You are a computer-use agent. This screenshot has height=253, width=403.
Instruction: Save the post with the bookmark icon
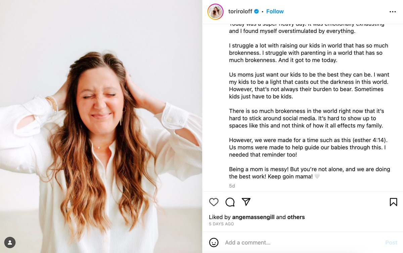pos(393,202)
